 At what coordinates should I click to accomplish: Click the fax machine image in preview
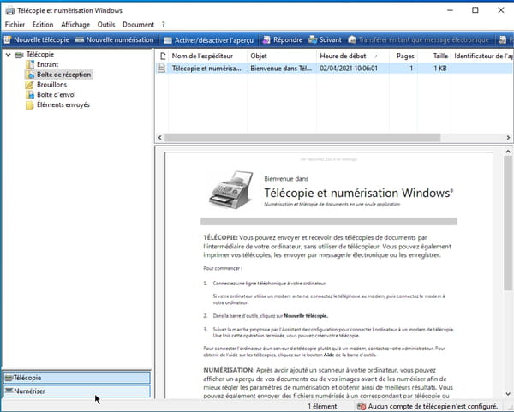tap(232, 189)
